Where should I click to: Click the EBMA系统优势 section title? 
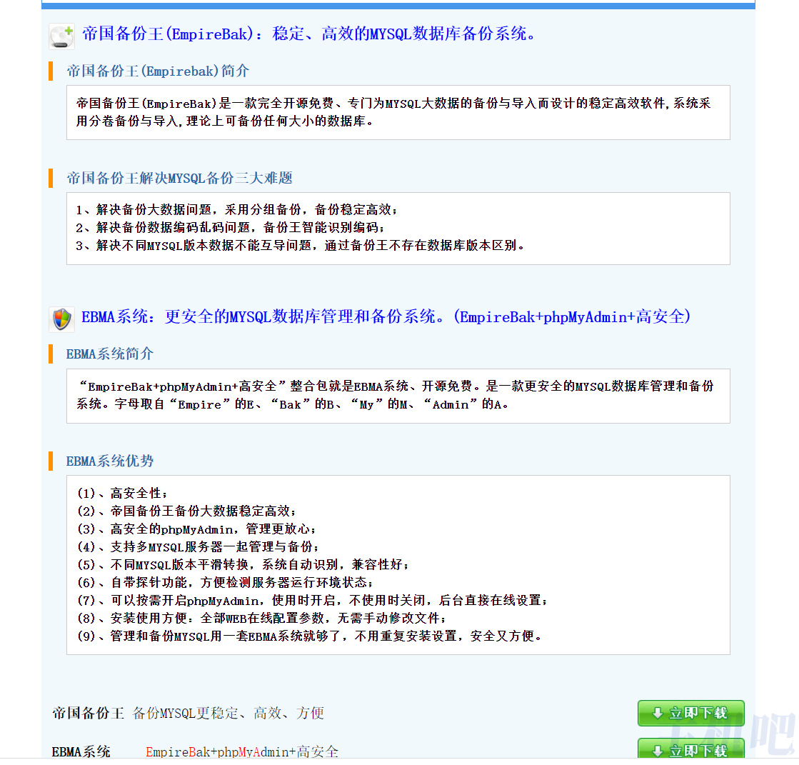[109, 461]
